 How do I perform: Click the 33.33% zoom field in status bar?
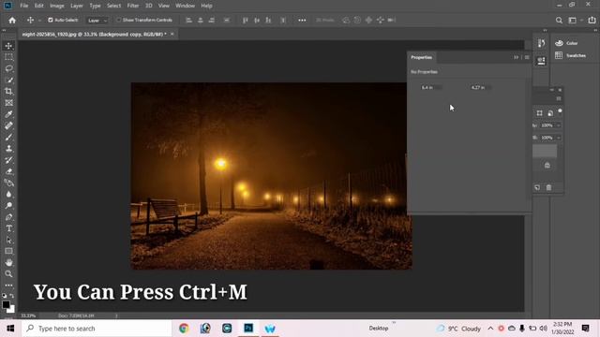(x=28, y=316)
